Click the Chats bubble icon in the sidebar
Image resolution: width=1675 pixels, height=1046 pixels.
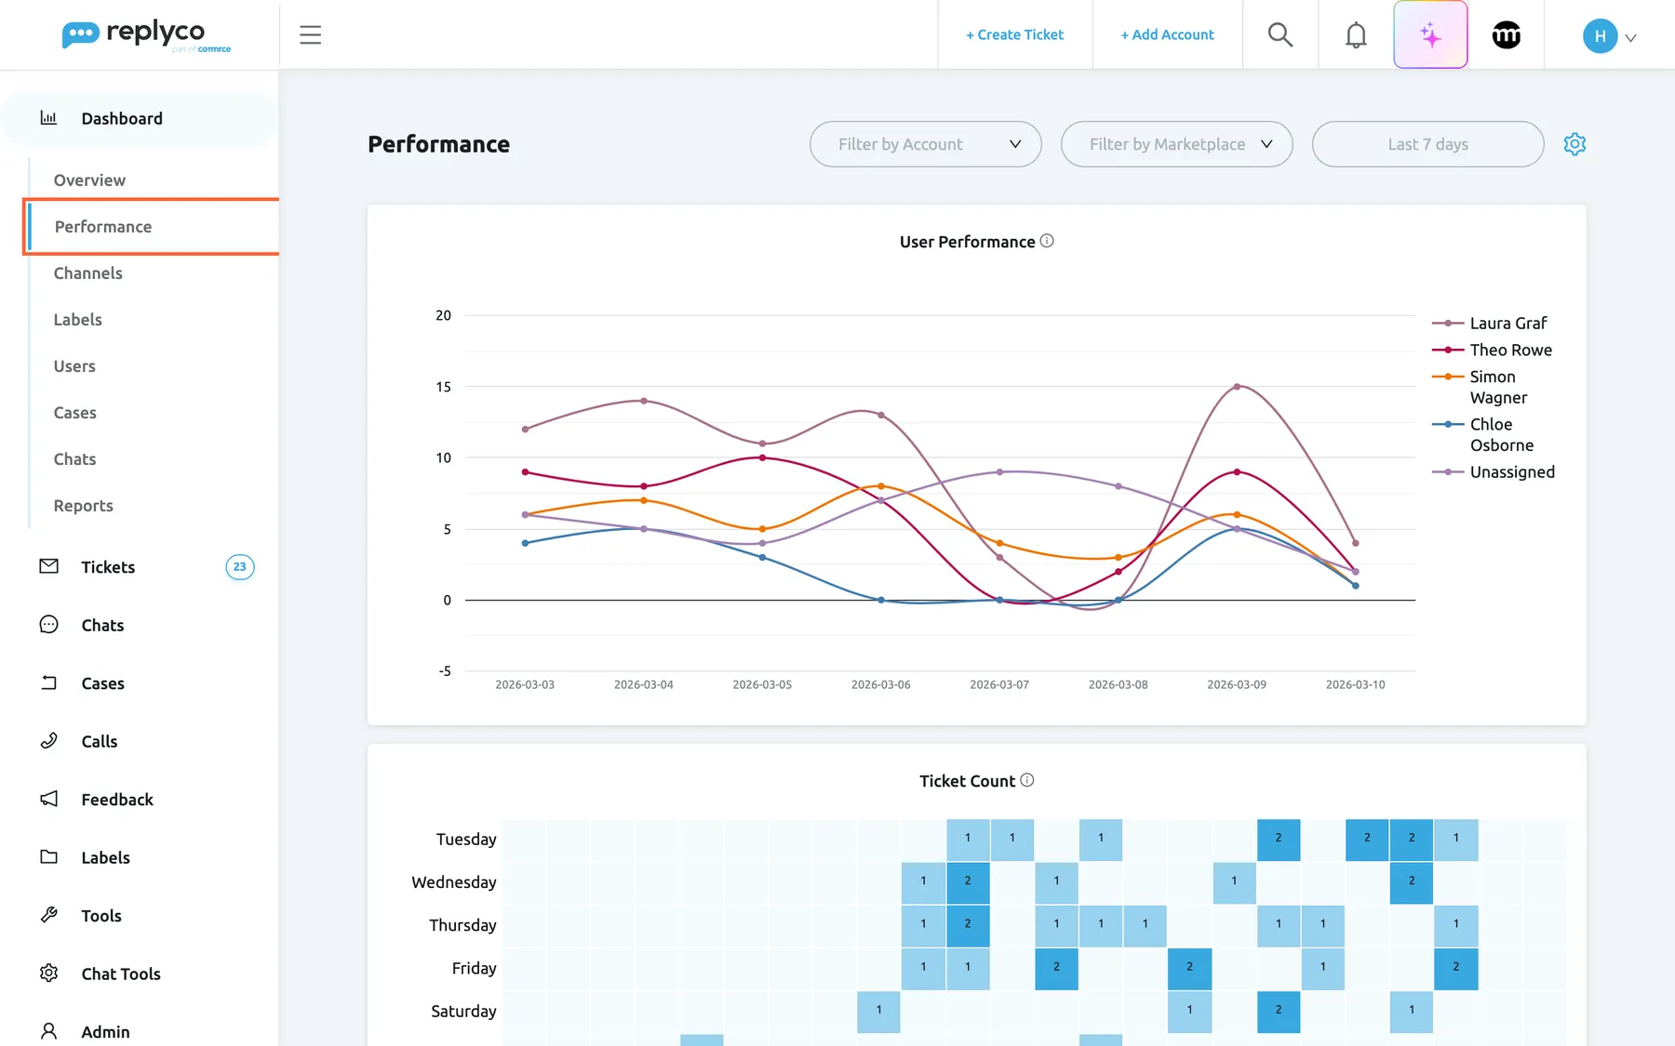[x=49, y=625]
